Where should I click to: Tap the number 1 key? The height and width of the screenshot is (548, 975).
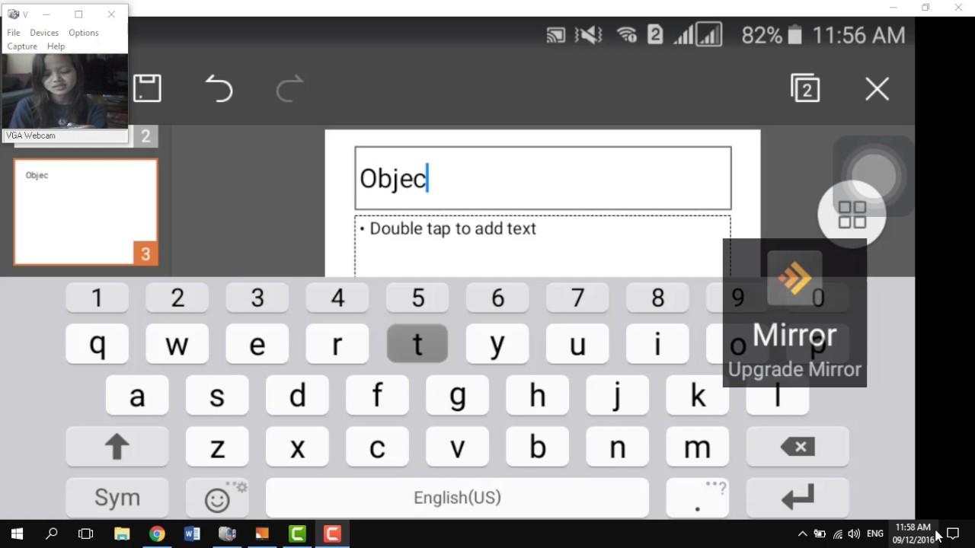[97, 298]
